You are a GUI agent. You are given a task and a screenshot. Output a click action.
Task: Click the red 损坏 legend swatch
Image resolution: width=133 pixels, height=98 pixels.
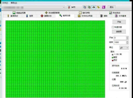pos(113,61)
